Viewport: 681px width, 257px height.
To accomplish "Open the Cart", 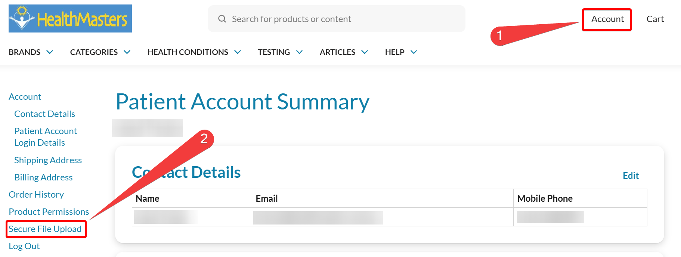I will 655,19.
